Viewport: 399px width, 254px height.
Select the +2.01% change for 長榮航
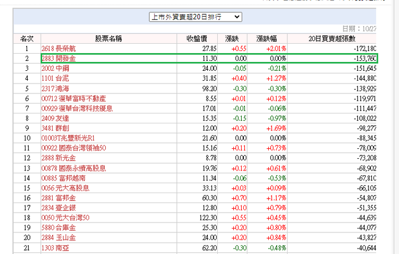[x=276, y=49]
